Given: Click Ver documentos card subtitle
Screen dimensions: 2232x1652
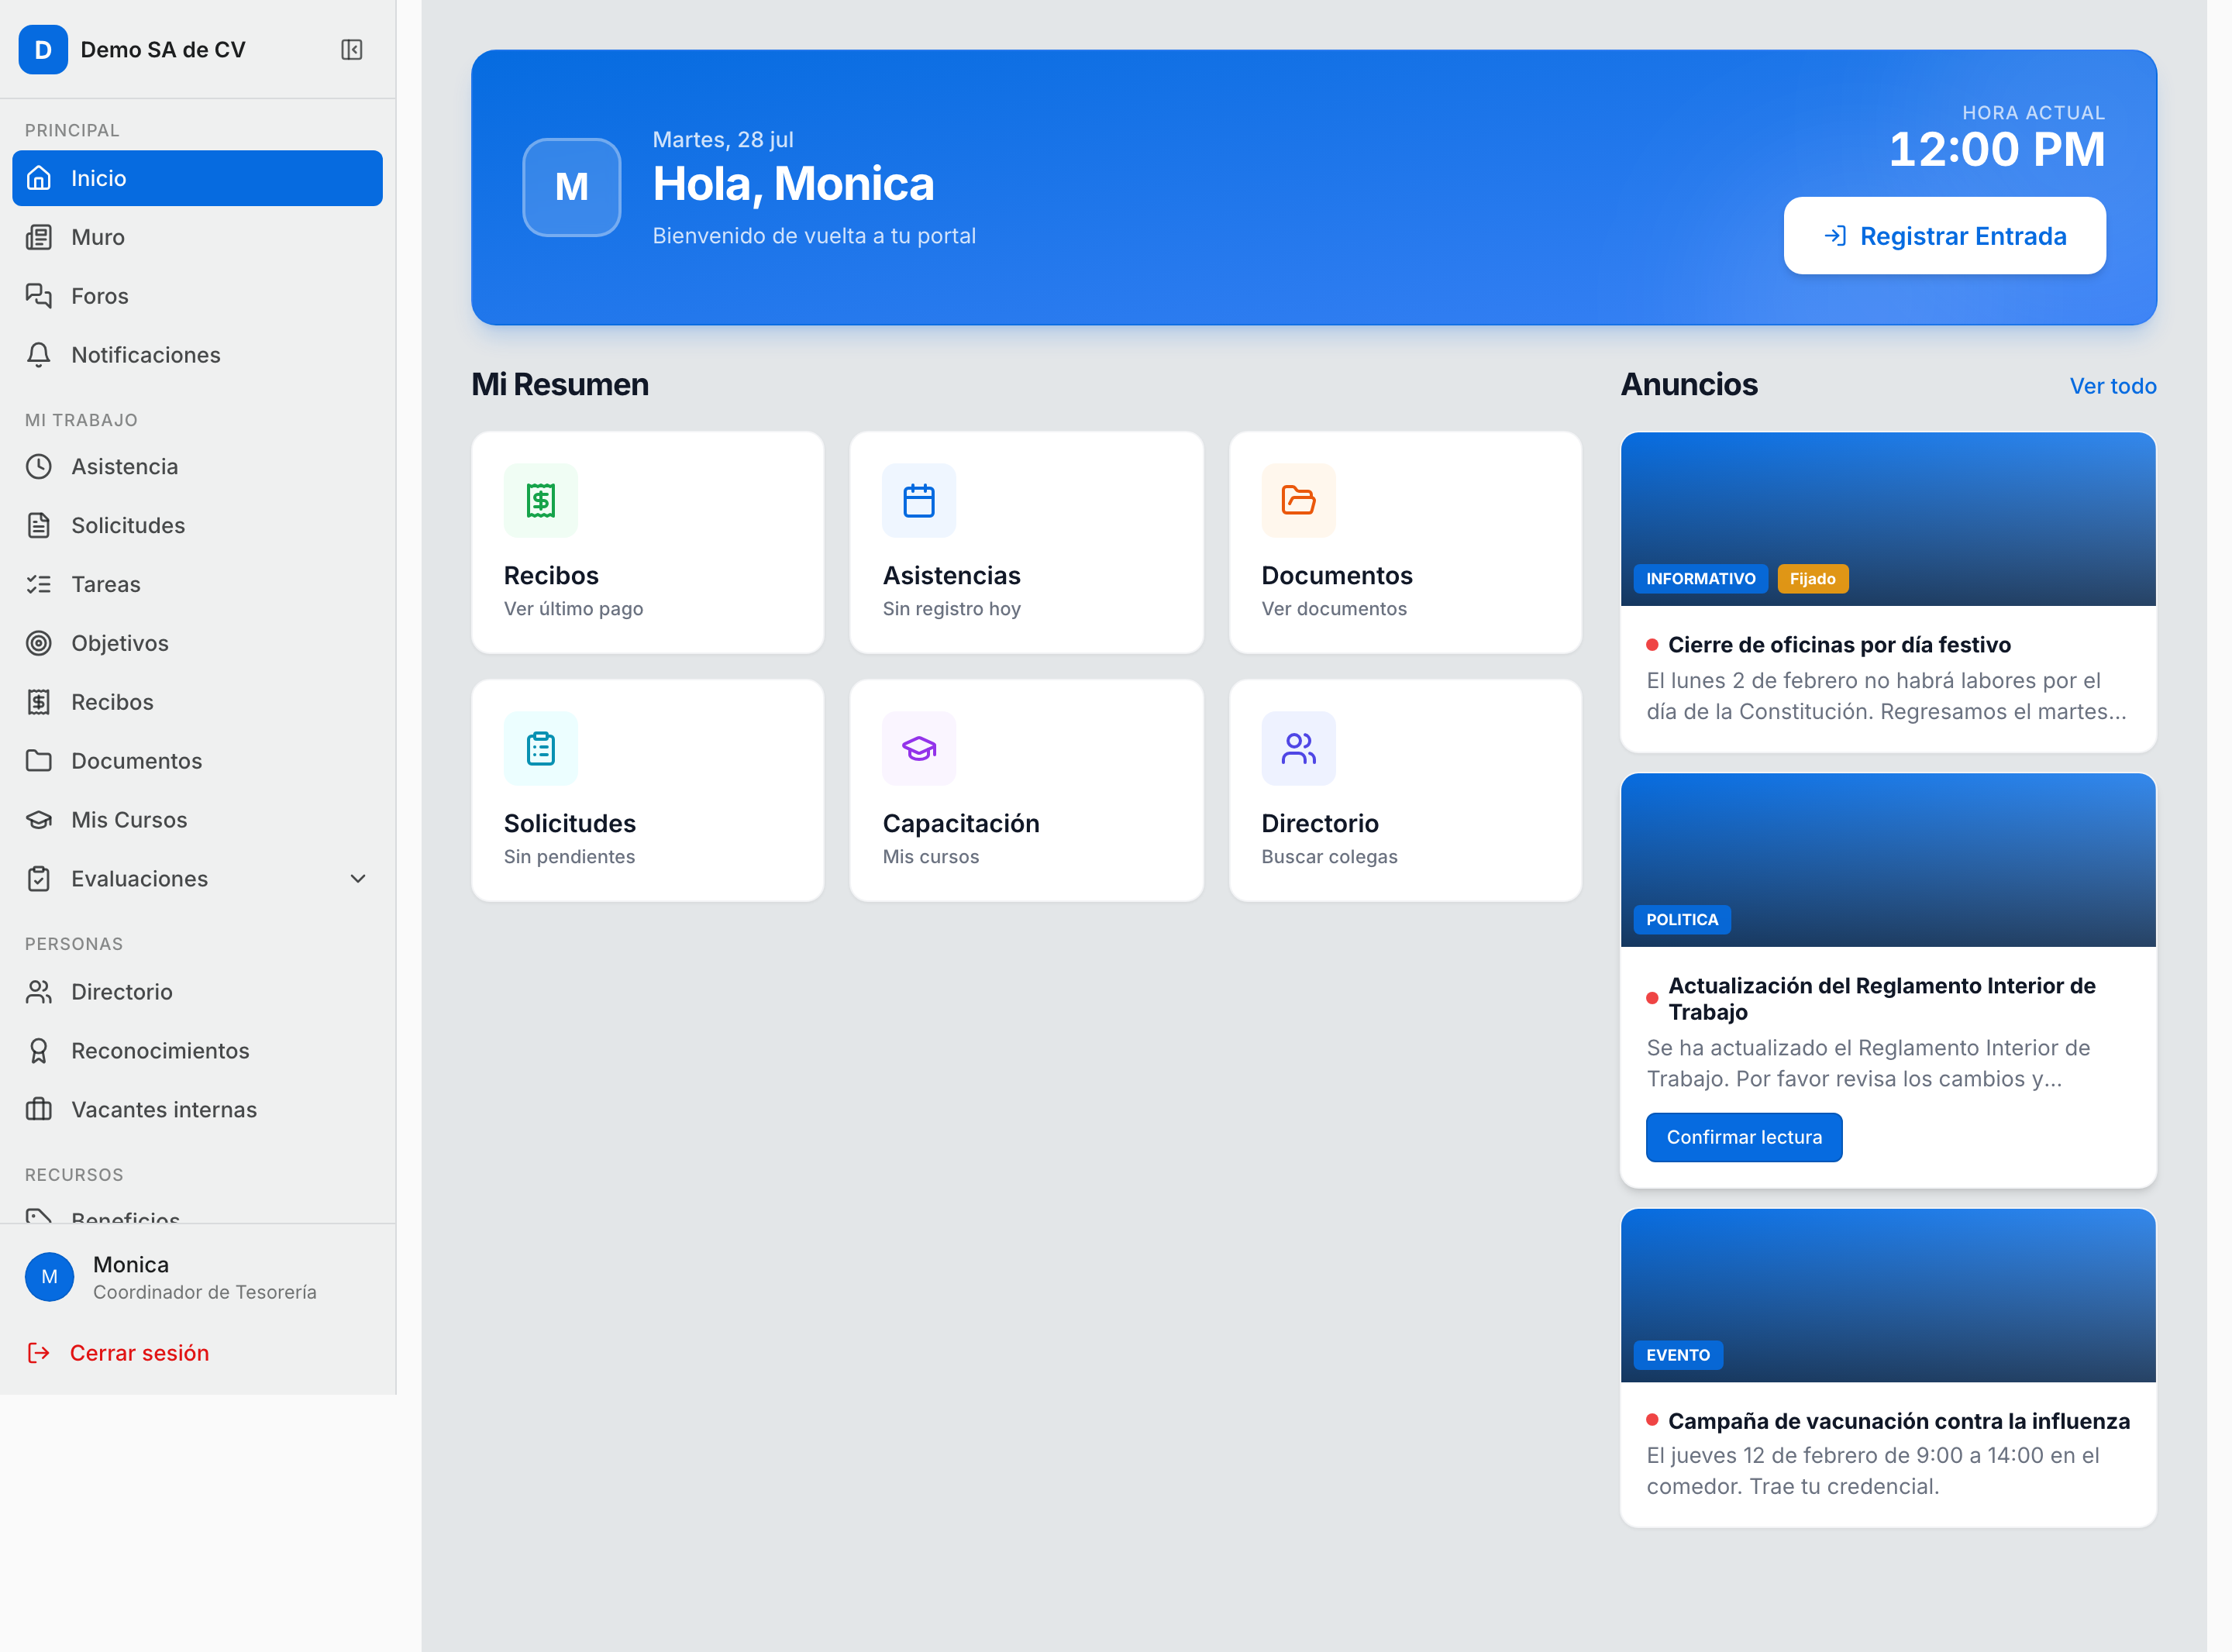Looking at the screenshot, I should coord(1334,609).
